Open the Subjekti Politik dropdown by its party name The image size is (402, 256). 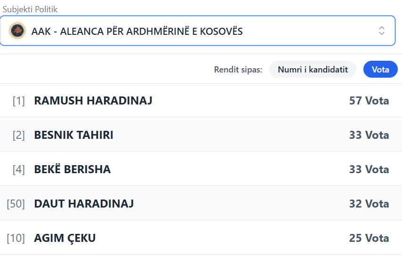[x=137, y=32]
